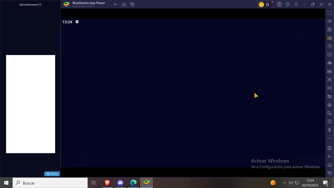Click the Windows taskbar volume icon

click(x=291, y=183)
